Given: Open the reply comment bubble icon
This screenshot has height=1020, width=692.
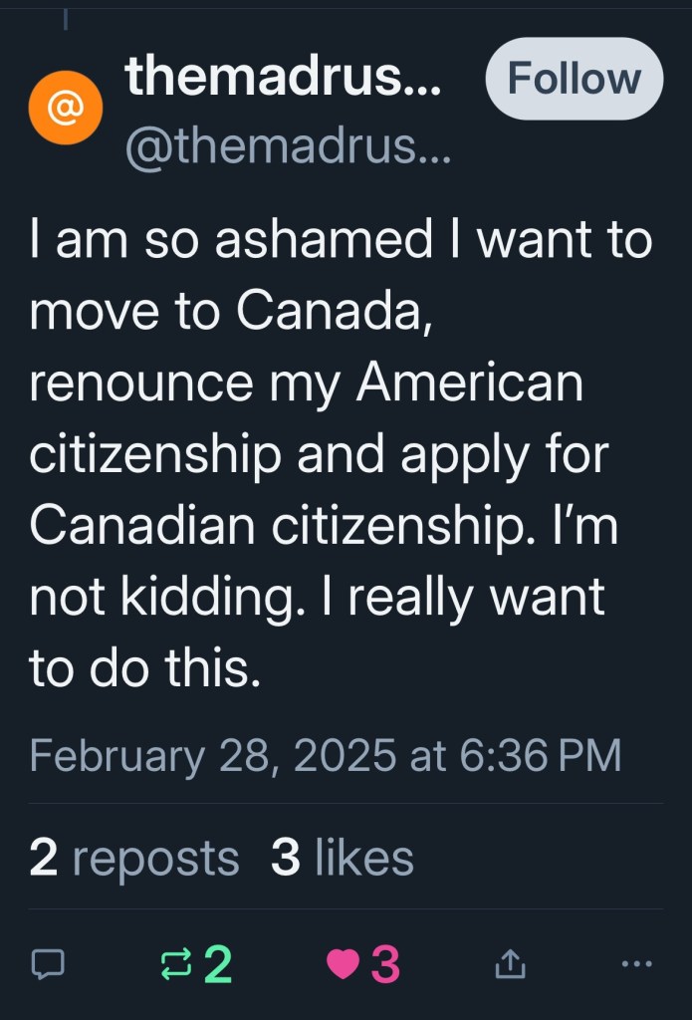Looking at the screenshot, I should click(x=48, y=963).
